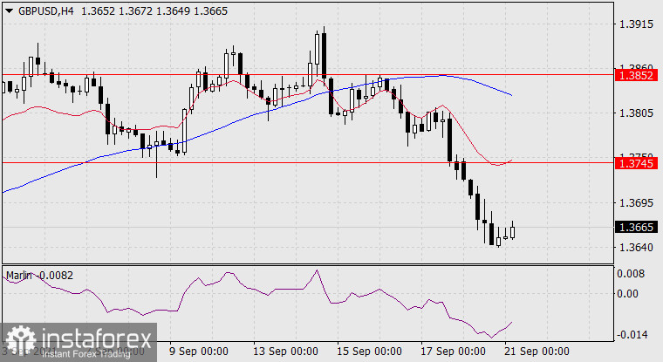Click the 13 Sep 00:00 time label
663x362 pixels.
coord(285,352)
